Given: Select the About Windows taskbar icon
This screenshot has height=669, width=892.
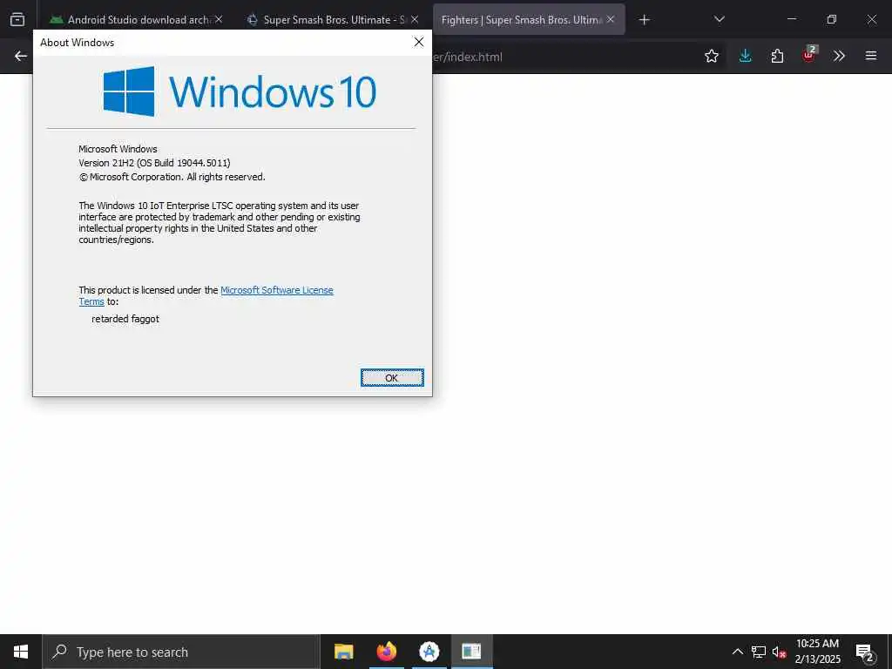Looking at the screenshot, I should 471,652.
